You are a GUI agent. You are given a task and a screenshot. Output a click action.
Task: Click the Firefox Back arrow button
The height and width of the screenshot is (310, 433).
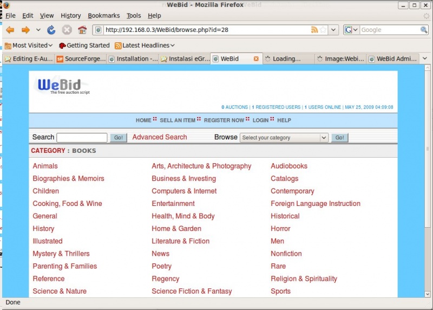coord(10,30)
